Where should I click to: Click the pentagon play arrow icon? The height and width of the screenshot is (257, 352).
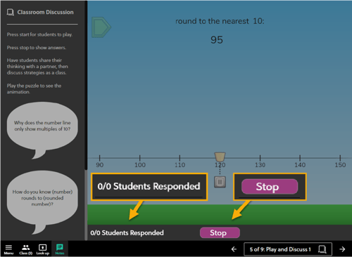coord(101,27)
